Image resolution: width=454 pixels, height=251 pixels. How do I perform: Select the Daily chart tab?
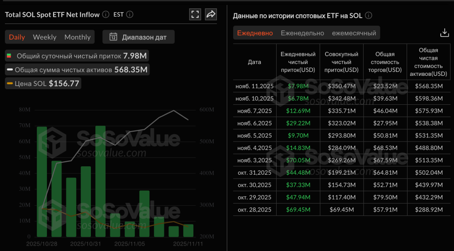pos(17,37)
